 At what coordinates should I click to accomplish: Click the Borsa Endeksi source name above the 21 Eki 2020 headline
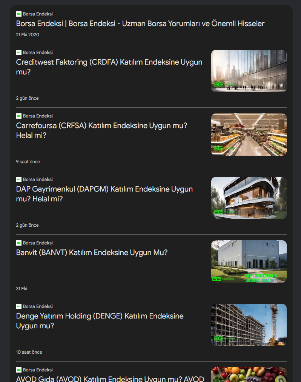(38, 14)
